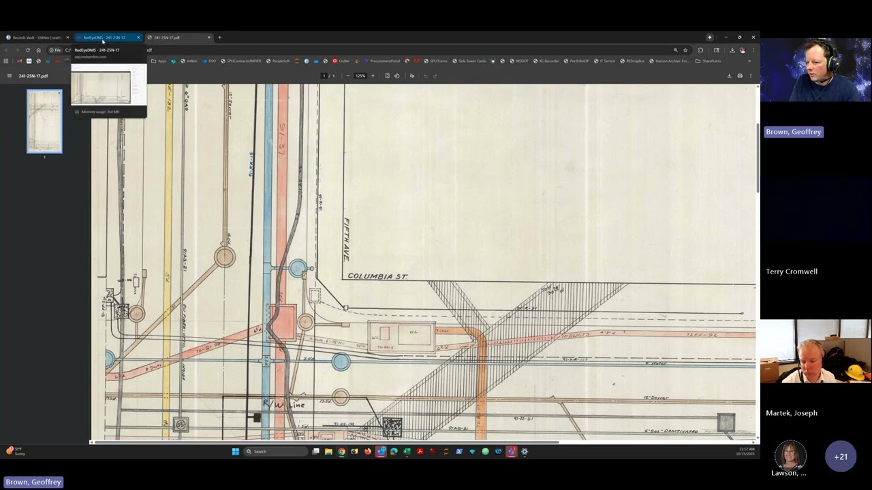
Task: Open REDropBox bookmark
Action: pos(632,61)
